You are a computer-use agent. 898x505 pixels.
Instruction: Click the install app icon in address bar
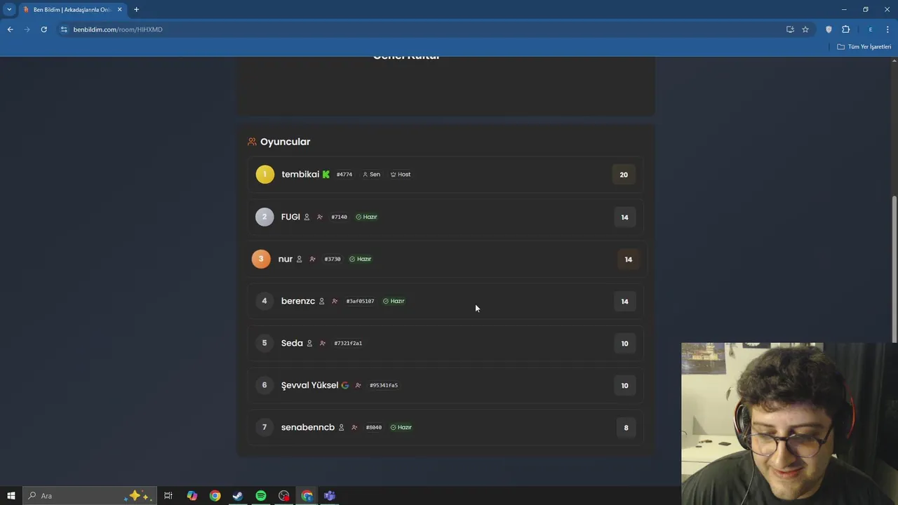click(790, 29)
